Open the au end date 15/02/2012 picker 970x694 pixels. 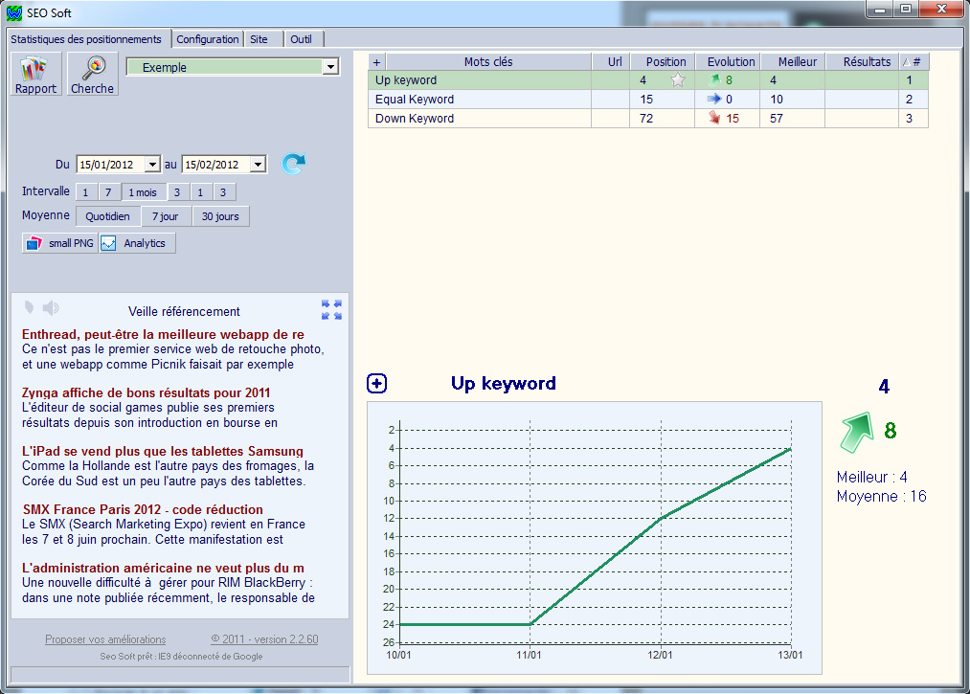[x=258, y=165]
